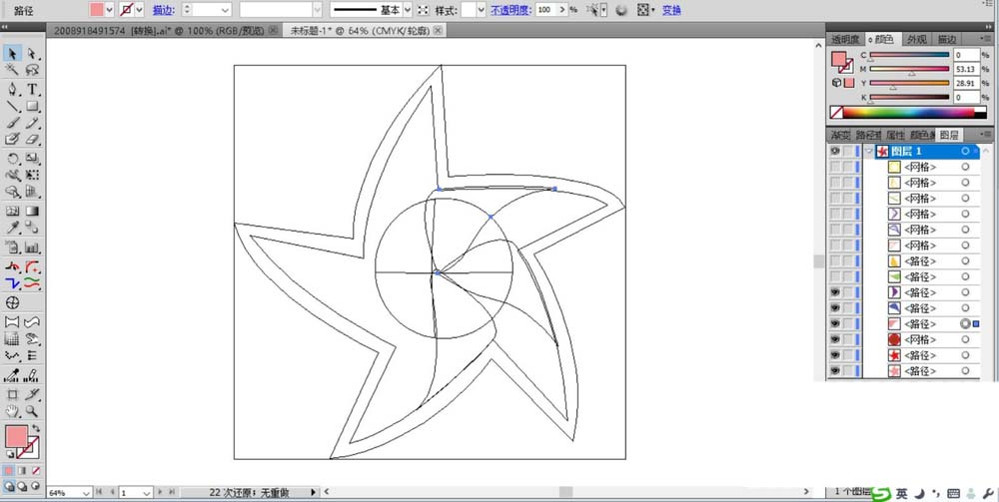The height and width of the screenshot is (502, 999).
Task: Select the Magic Wand tool
Action: (13, 70)
